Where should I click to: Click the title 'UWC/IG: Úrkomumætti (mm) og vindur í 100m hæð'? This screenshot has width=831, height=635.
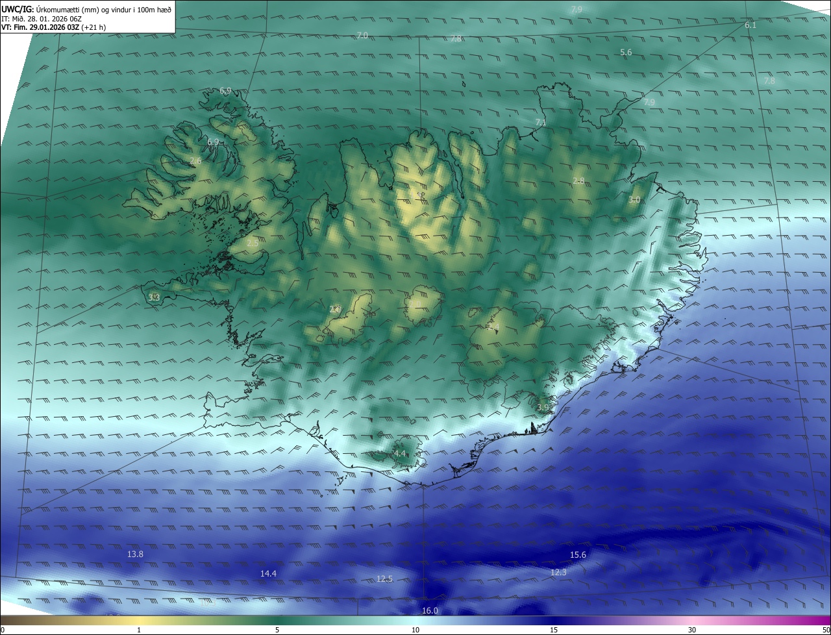pyautogui.click(x=86, y=8)
